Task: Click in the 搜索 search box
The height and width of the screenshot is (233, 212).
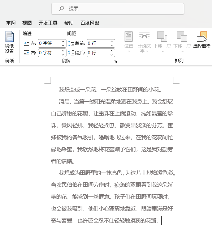Action: tap(118, 9)
